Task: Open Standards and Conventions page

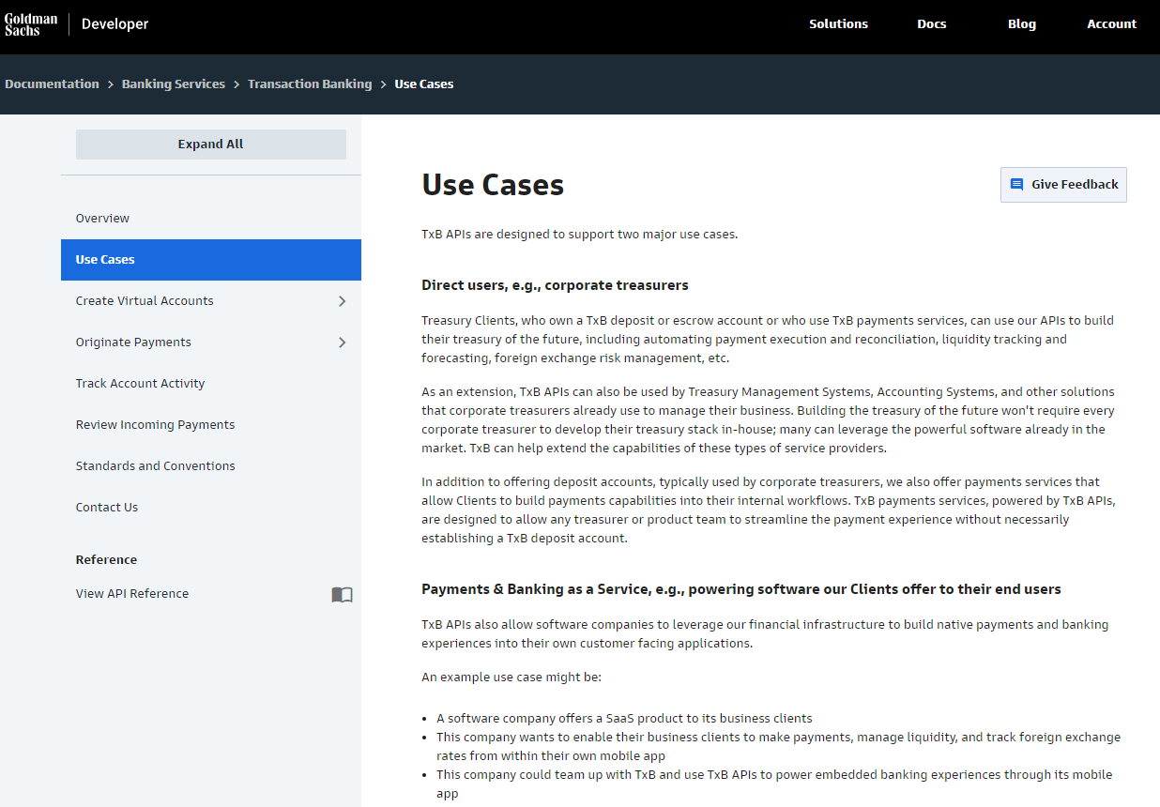Action: click(x=211, y=466)
